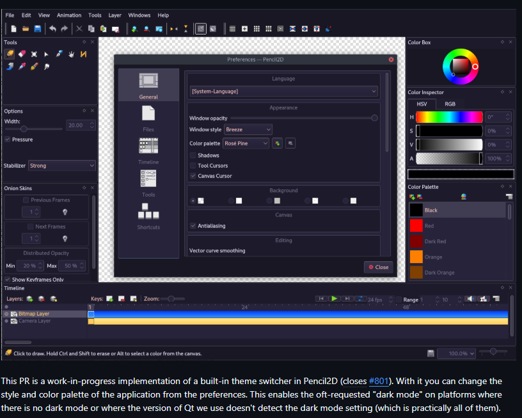Select the Hand tool
Viewport: 522px width, 418px height.
71,54
